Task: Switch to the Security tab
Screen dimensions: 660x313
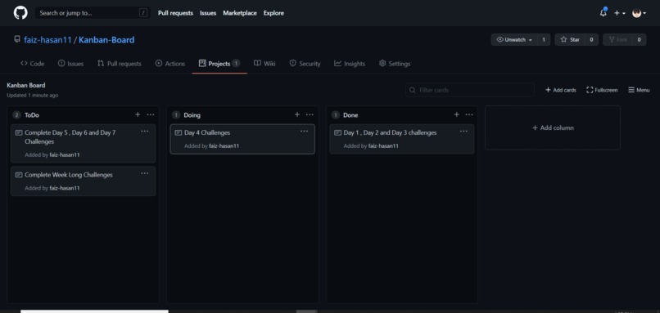Action: coord(305,64)
